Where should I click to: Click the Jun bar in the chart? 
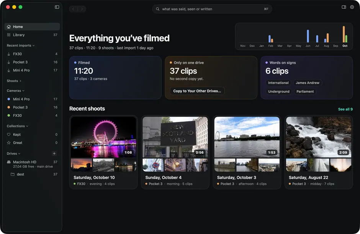click(x=308, y=36)
